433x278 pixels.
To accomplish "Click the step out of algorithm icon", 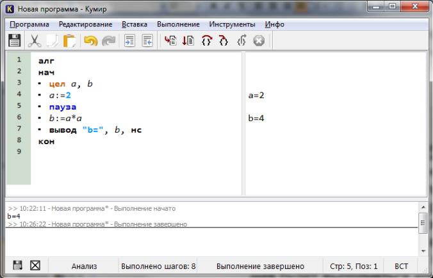I will 241,40.
